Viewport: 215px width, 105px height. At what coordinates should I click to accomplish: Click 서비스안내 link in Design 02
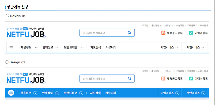pyautogui.click(x=203, y=71)
